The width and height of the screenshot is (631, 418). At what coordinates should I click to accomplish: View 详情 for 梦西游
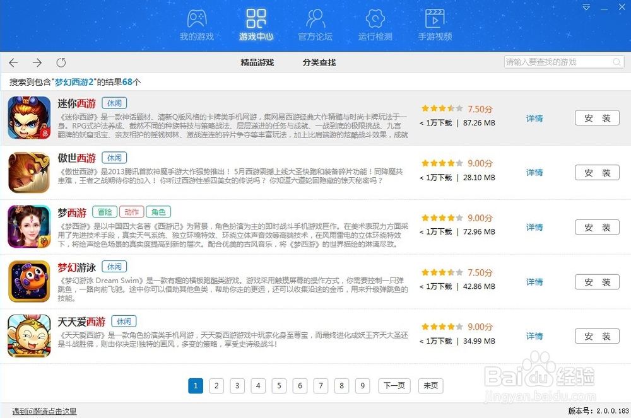click(534, 227)
